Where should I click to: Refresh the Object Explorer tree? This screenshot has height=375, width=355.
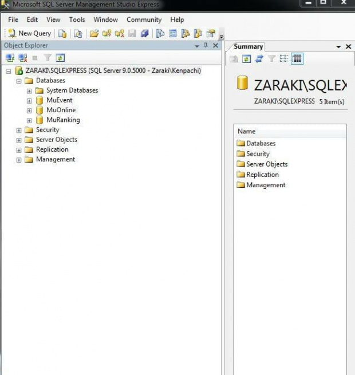pos(60,57)
